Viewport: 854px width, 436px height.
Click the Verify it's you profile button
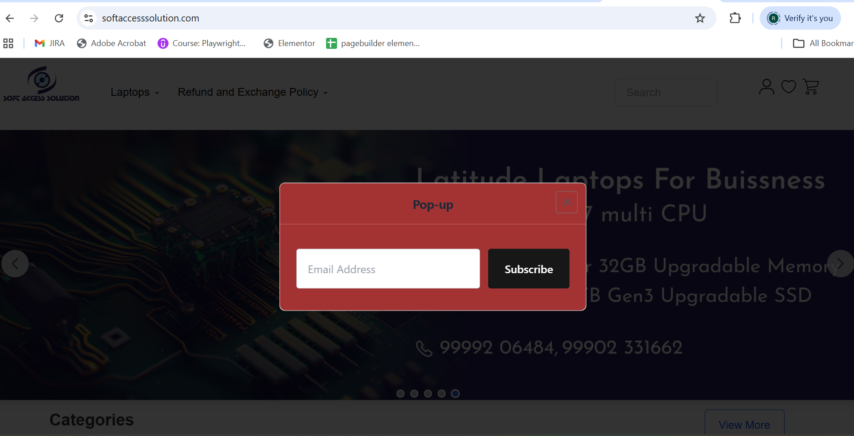click(800, 18)
